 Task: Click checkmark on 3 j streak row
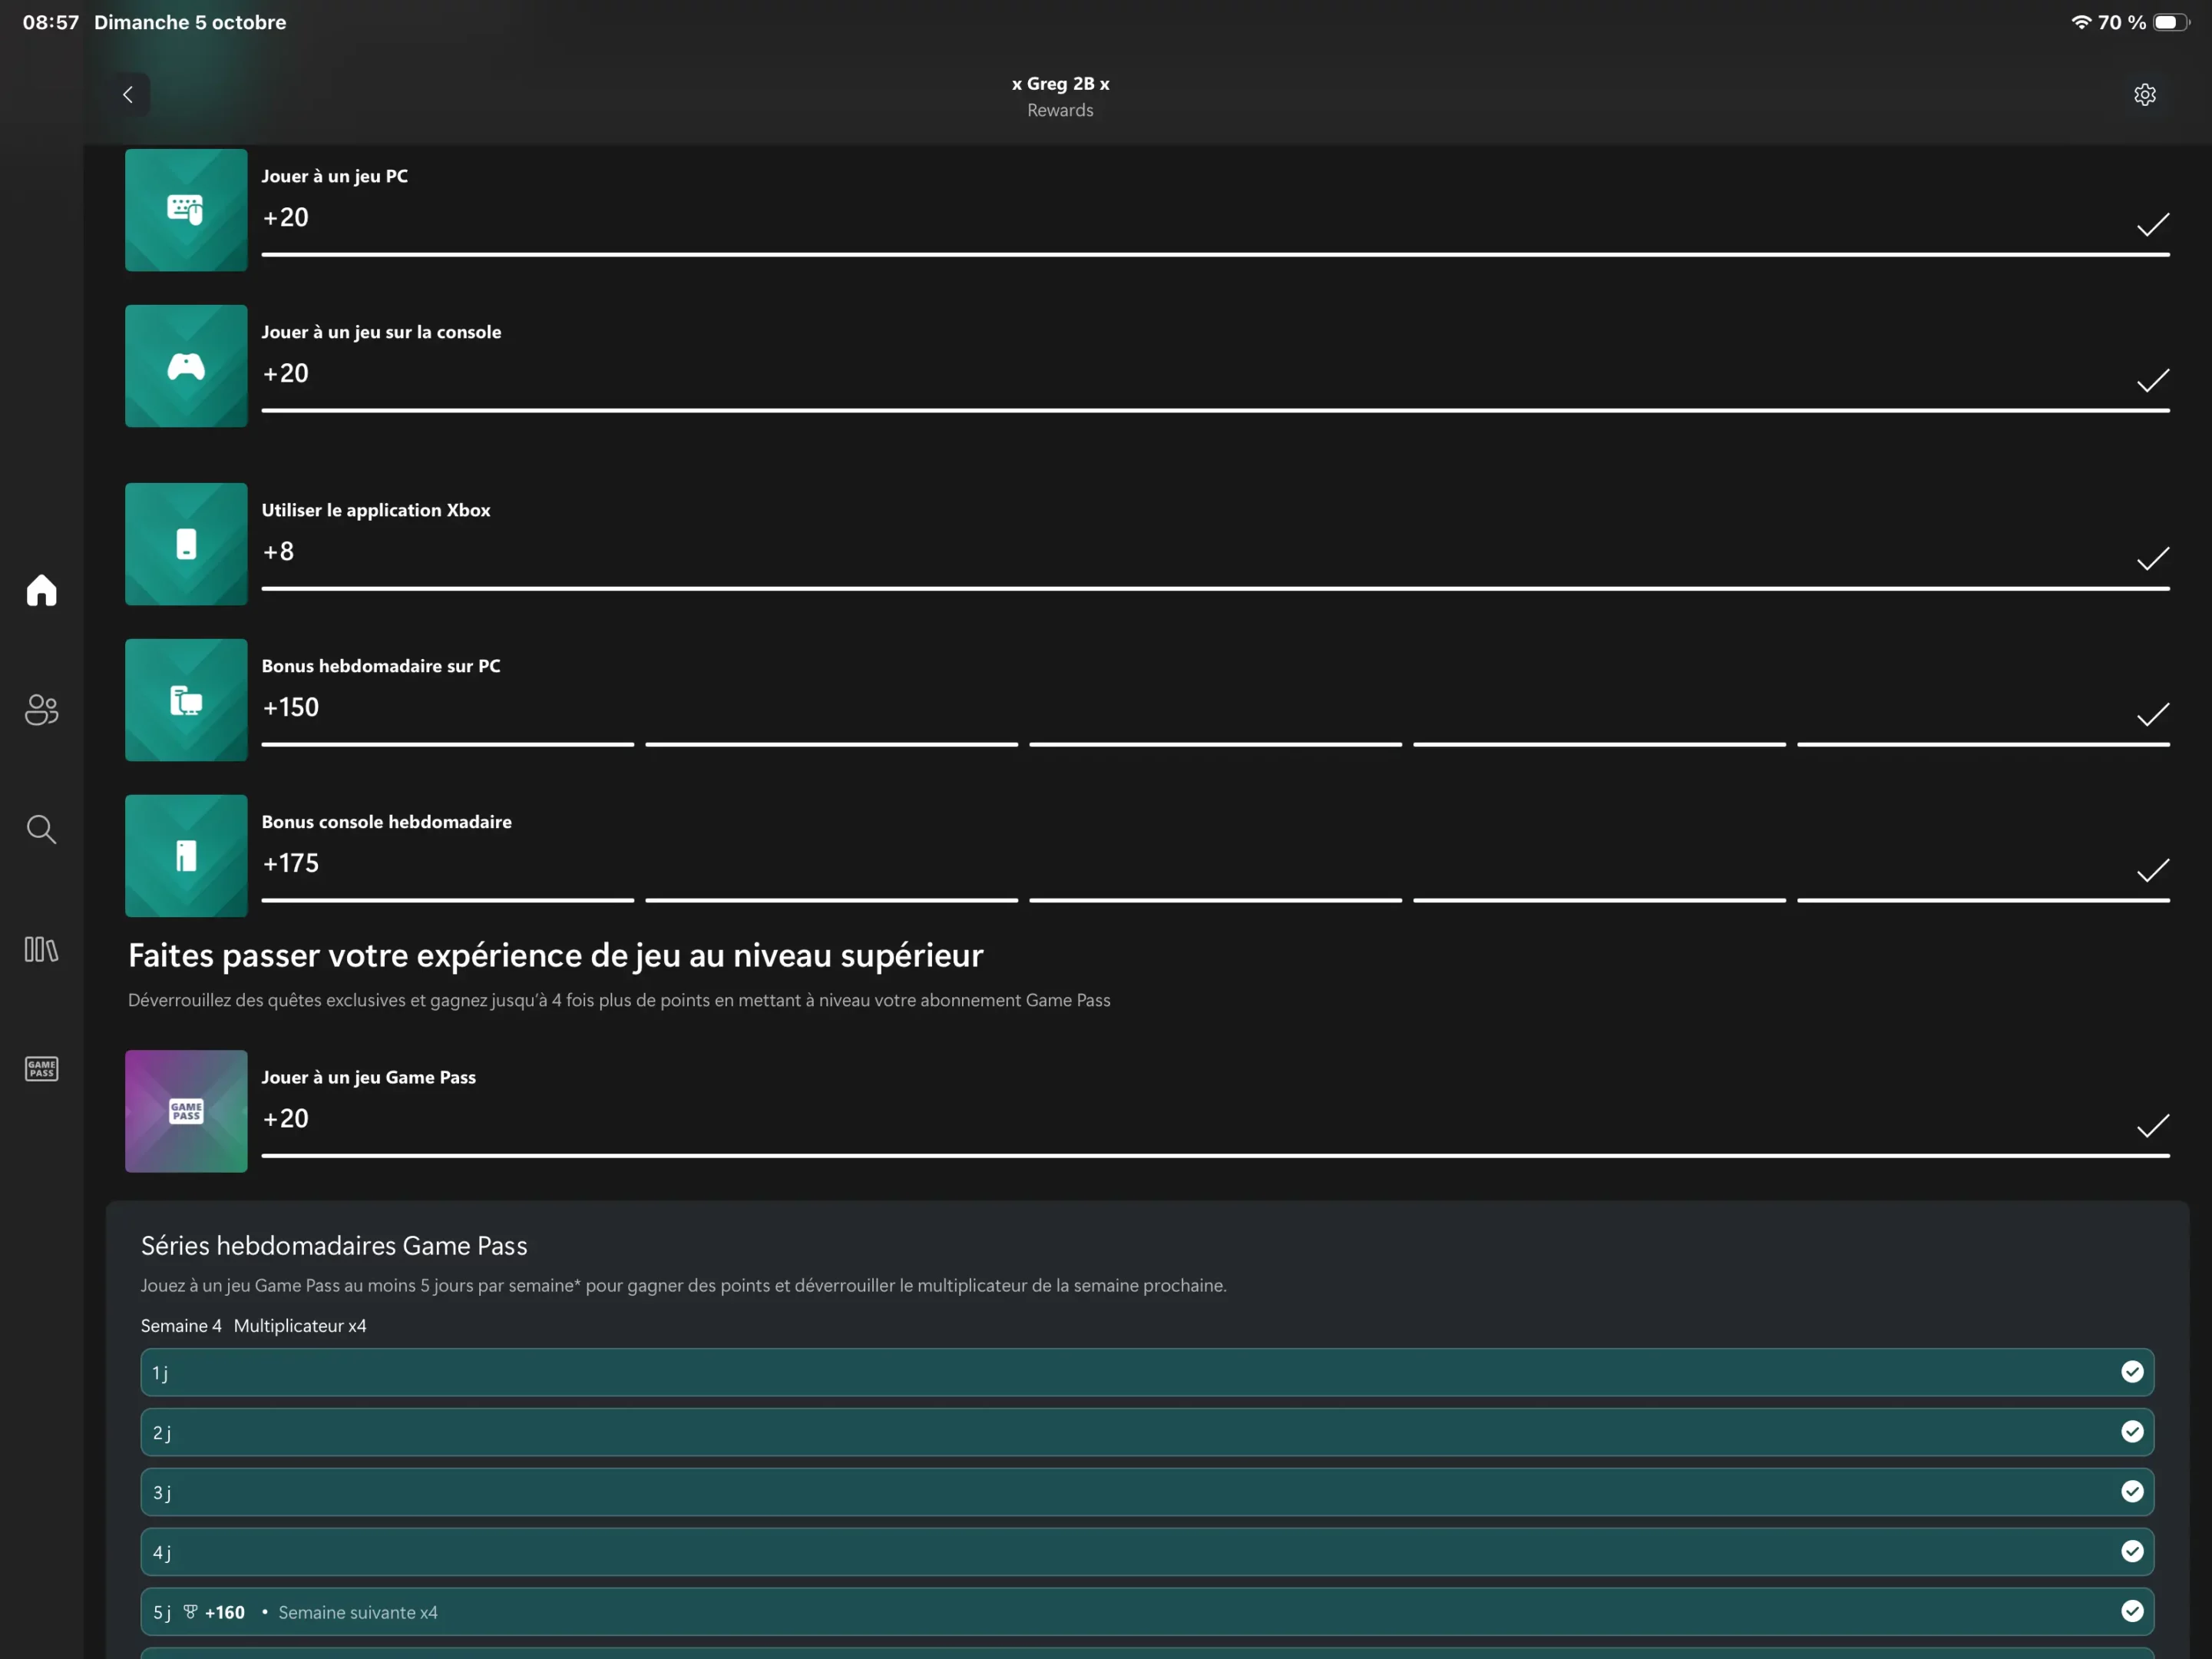pyautogui.click(x=2132, y=1492)
